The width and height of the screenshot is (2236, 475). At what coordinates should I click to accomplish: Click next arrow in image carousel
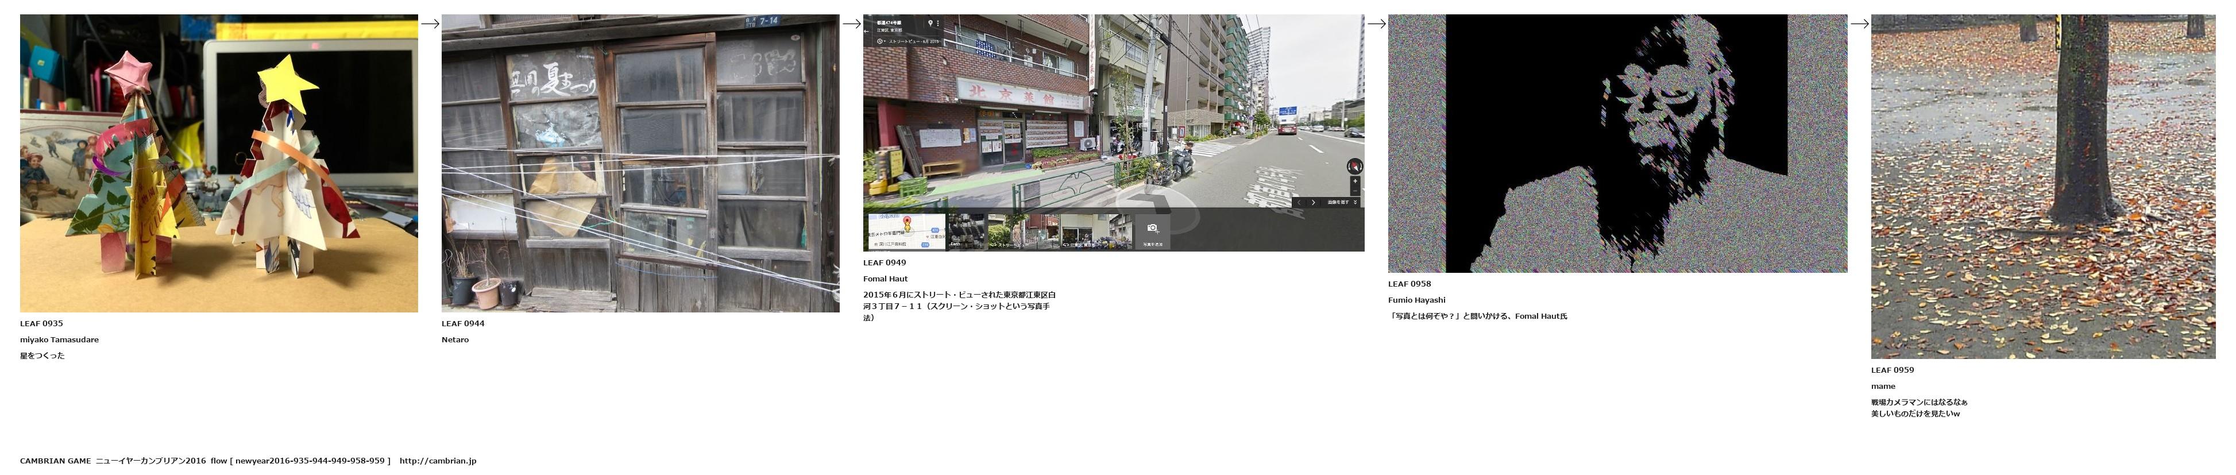point(1314,202)
